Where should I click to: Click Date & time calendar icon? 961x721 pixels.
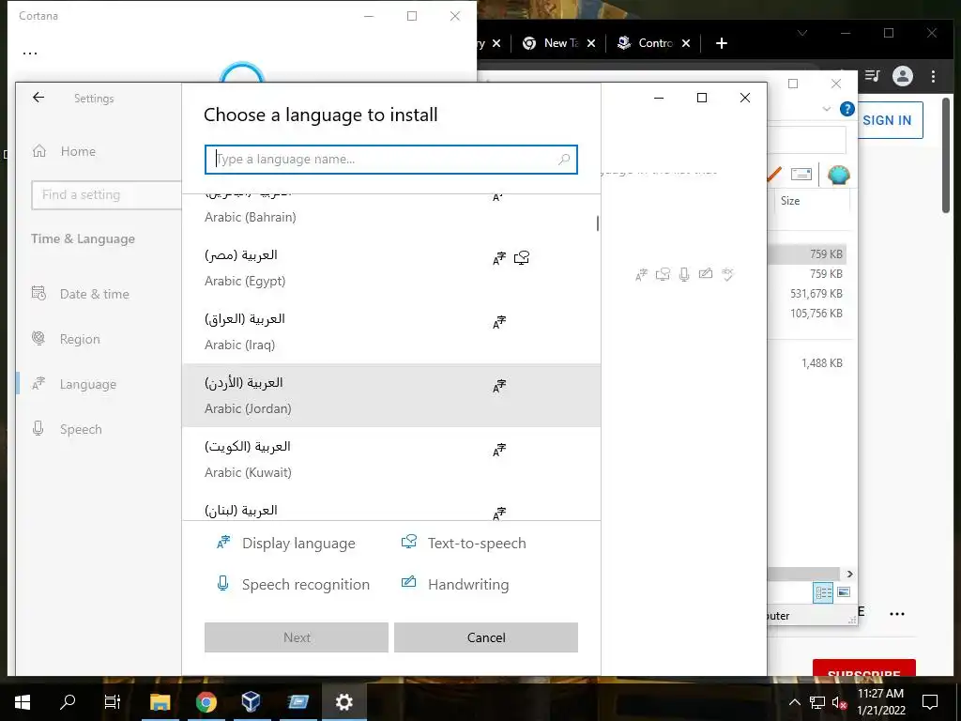[x=38, y=293]
